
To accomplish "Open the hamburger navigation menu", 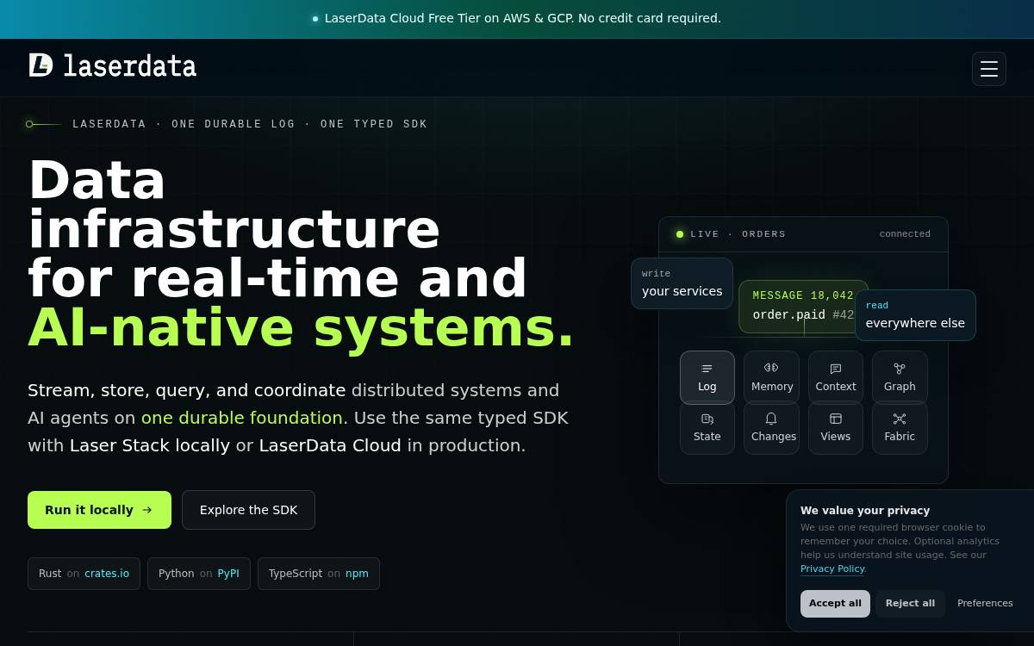I will 989,69.
